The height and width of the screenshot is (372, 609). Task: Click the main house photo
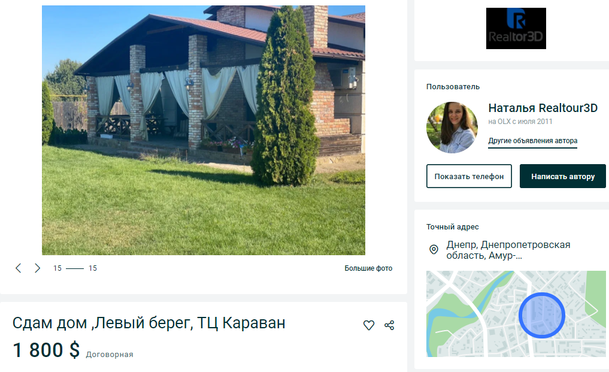204,130
